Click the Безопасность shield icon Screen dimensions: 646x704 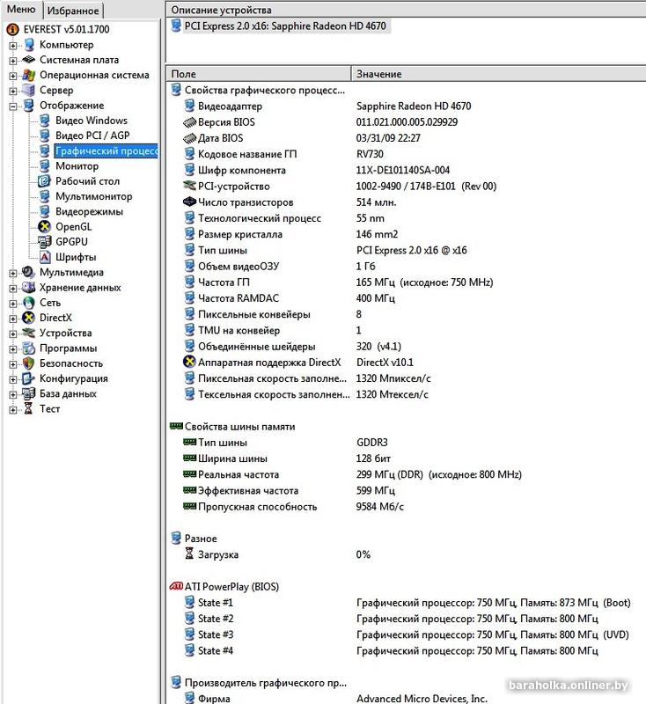coord(29,363)
